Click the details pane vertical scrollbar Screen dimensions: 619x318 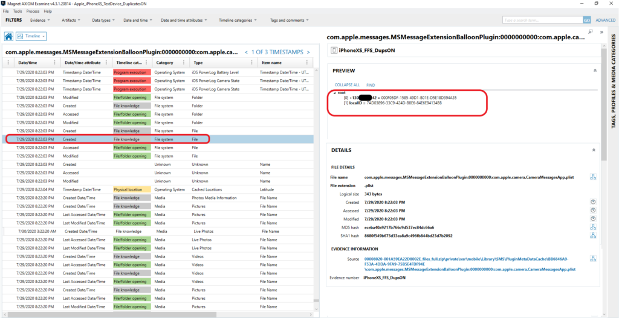point(604,104)
